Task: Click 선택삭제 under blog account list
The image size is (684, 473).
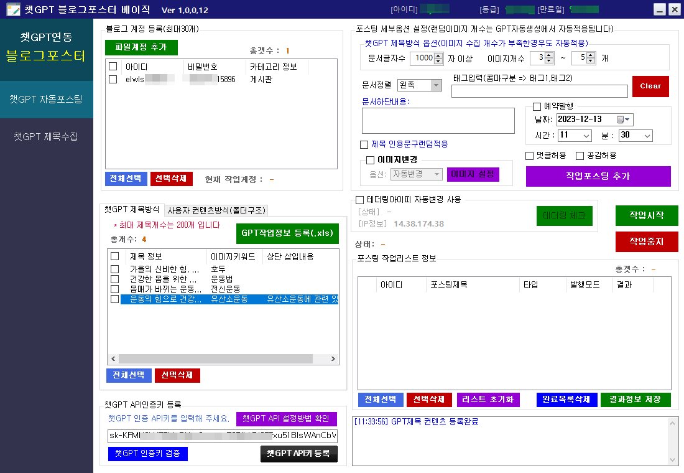Action: point(172,179)
